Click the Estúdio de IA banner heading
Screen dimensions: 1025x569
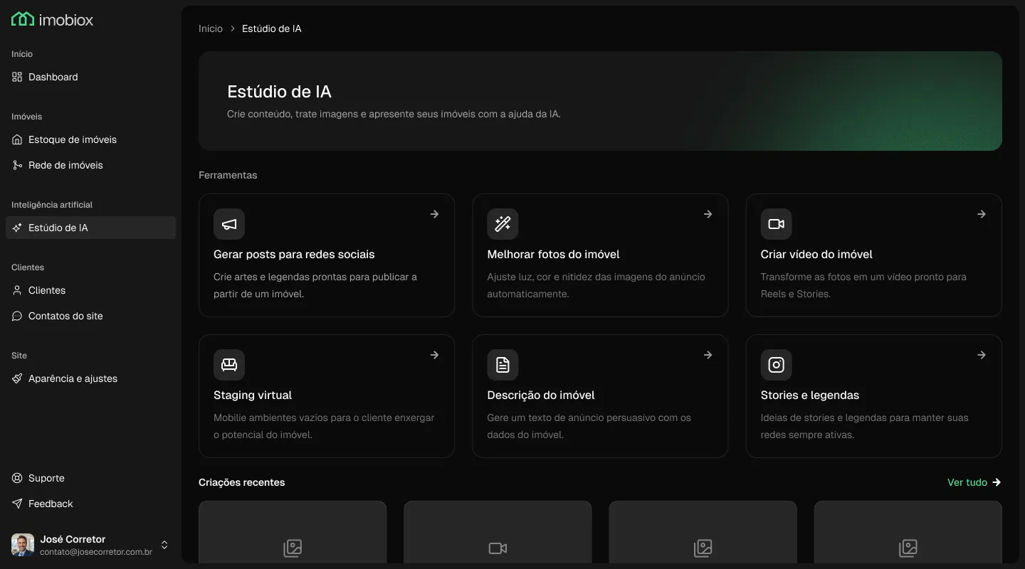pyautogui.click(x=279, y=92)
